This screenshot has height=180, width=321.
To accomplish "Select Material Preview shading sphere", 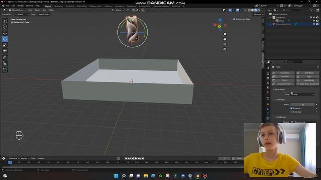I will pos(255,10).
